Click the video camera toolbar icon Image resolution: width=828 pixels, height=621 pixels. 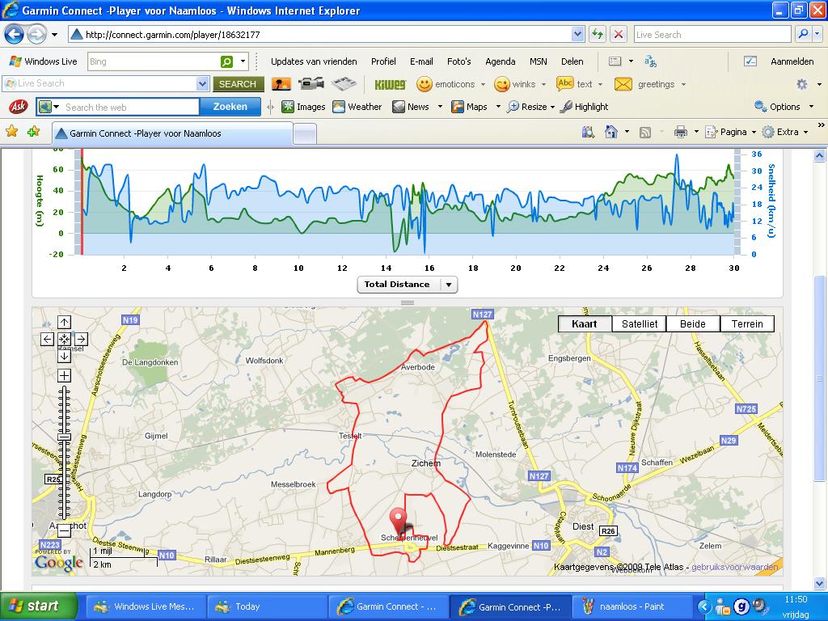pyautogui.click(x=311, y=84)
